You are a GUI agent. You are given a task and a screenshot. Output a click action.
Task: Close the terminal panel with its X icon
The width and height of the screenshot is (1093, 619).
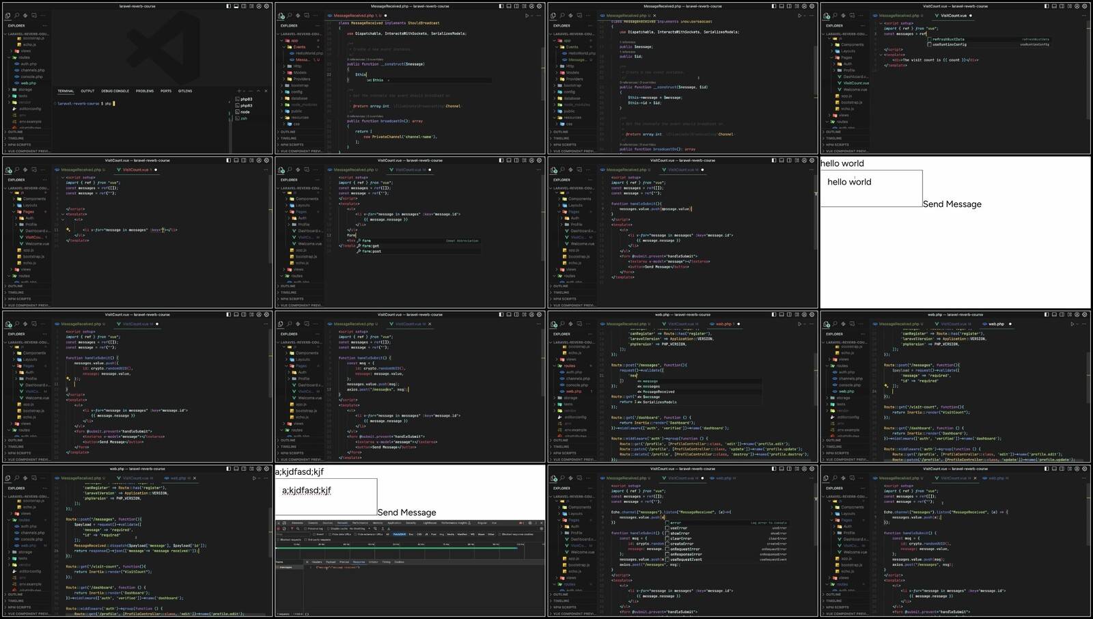266,91
